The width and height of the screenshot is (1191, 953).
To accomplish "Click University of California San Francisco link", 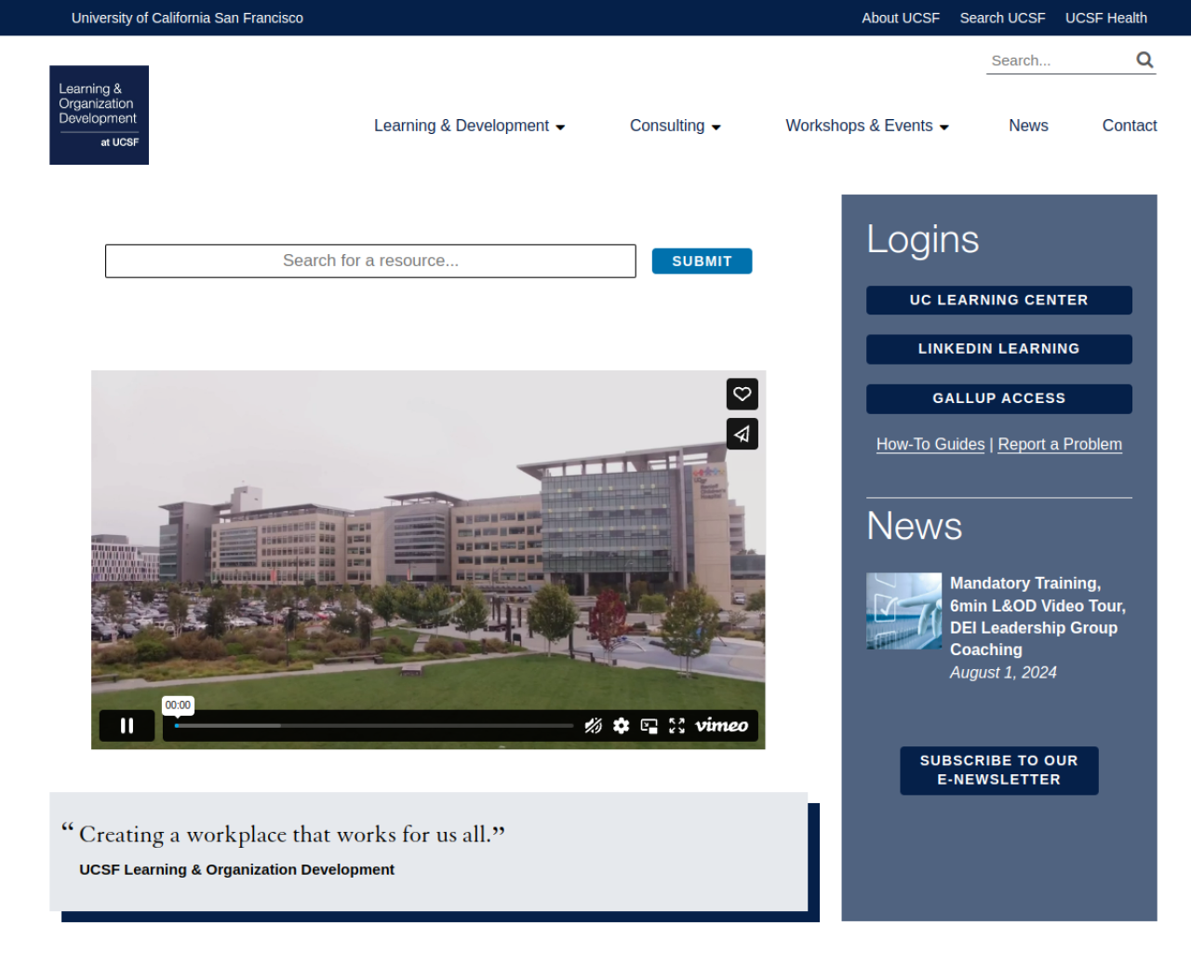I will [x=187, y=18].
